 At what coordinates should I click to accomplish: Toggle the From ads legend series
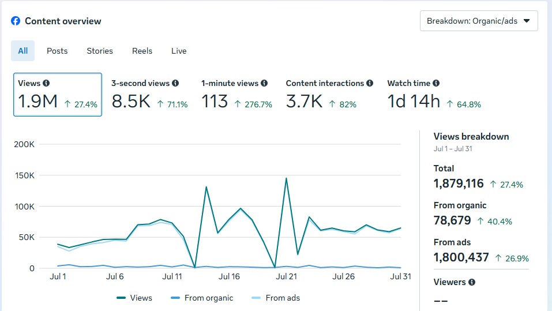(276, 298)
